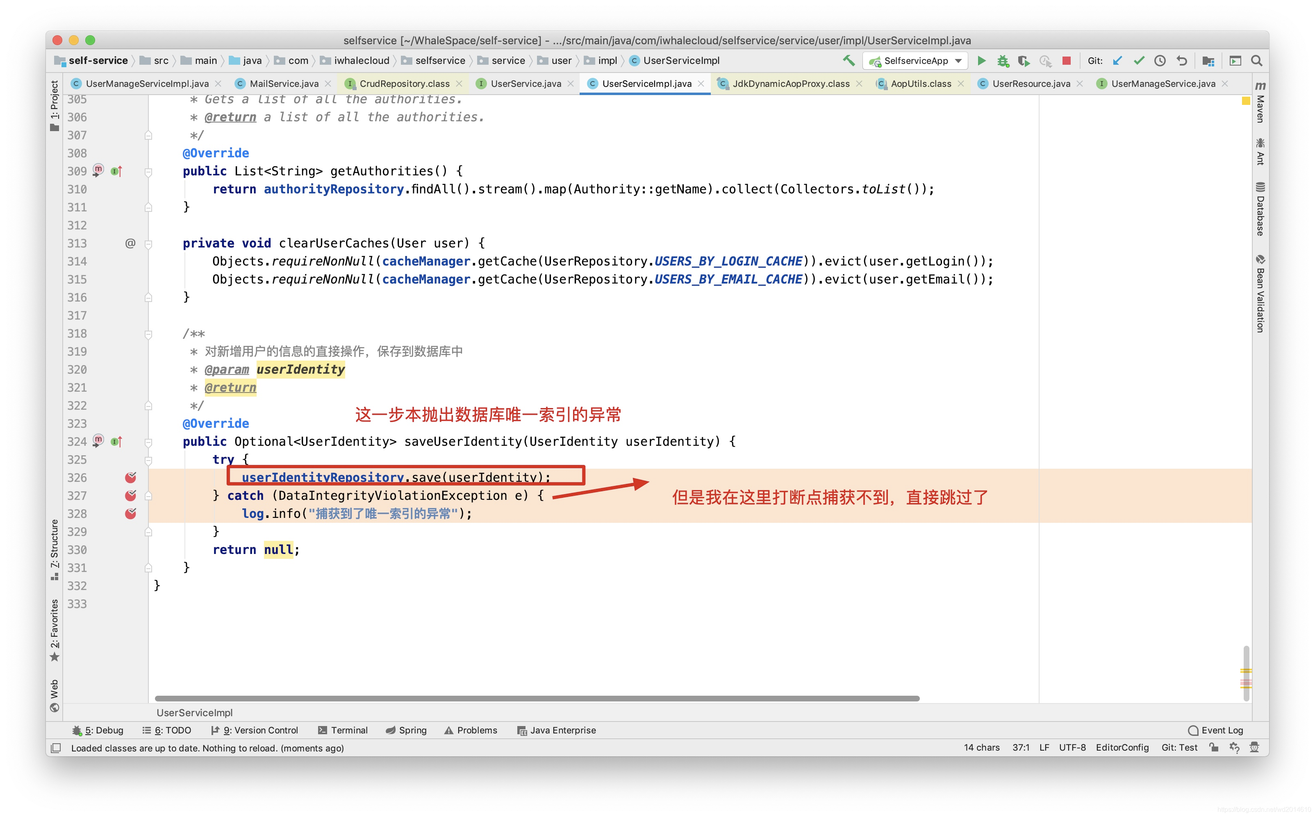Viewport: 1315px width, 817px height.
Task: Click Git update project arrow icon
Action: [1117, 61]
